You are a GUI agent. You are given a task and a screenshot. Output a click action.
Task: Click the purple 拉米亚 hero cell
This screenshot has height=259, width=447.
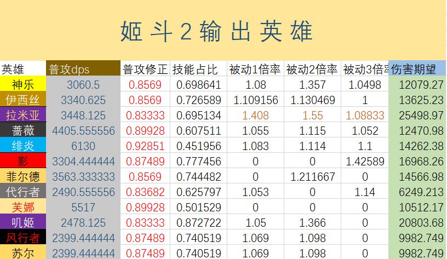[23, 116]
